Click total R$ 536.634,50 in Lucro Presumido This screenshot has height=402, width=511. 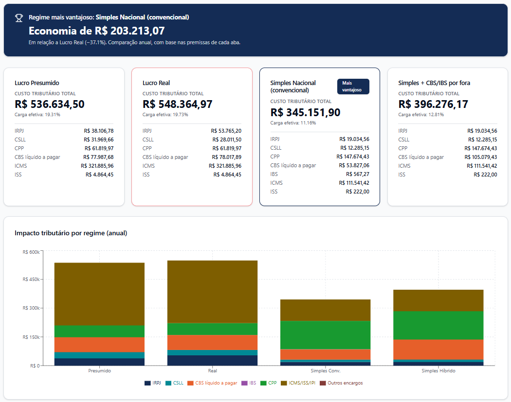coord(50,104)
